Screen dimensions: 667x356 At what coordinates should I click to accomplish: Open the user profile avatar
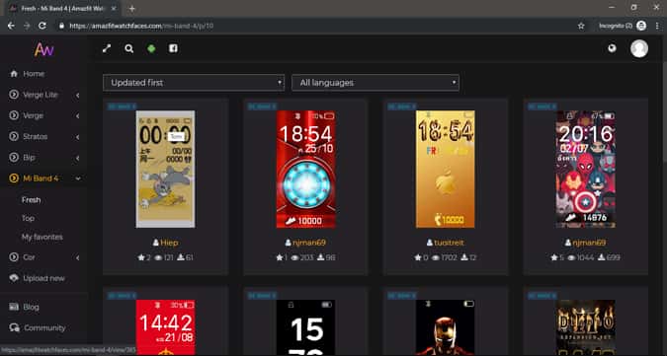[639, 48]
